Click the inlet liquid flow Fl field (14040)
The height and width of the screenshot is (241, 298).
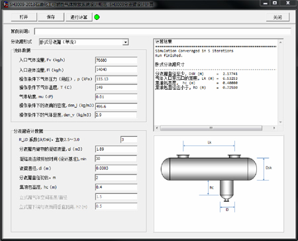point(117,70)
